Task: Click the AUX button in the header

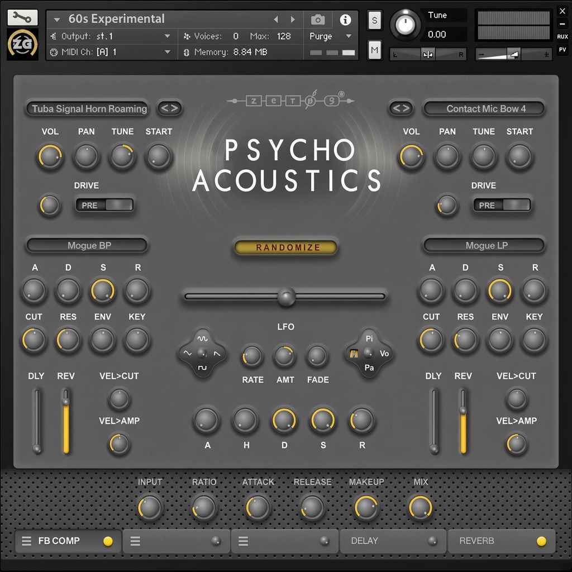Action: [x=562, y=36]
